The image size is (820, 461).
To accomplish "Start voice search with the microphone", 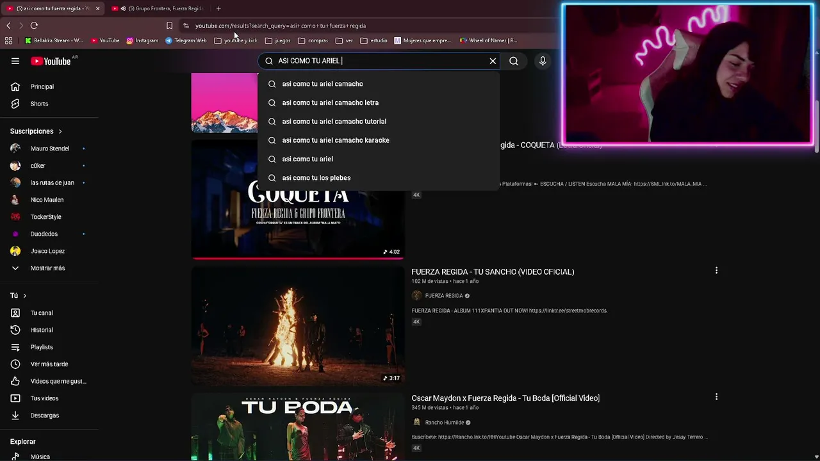I will click(x=543, y=61).
